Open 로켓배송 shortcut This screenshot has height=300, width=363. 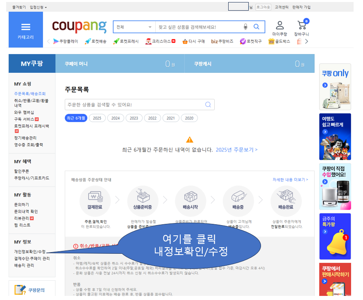tap(95, 41)
